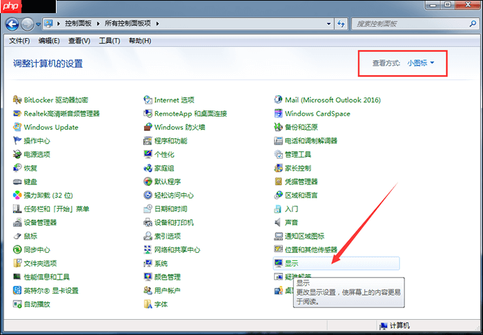This screenshot has height=335, width=483.
Task: Click the 默认程序 icon
Action: pos(148,182)
